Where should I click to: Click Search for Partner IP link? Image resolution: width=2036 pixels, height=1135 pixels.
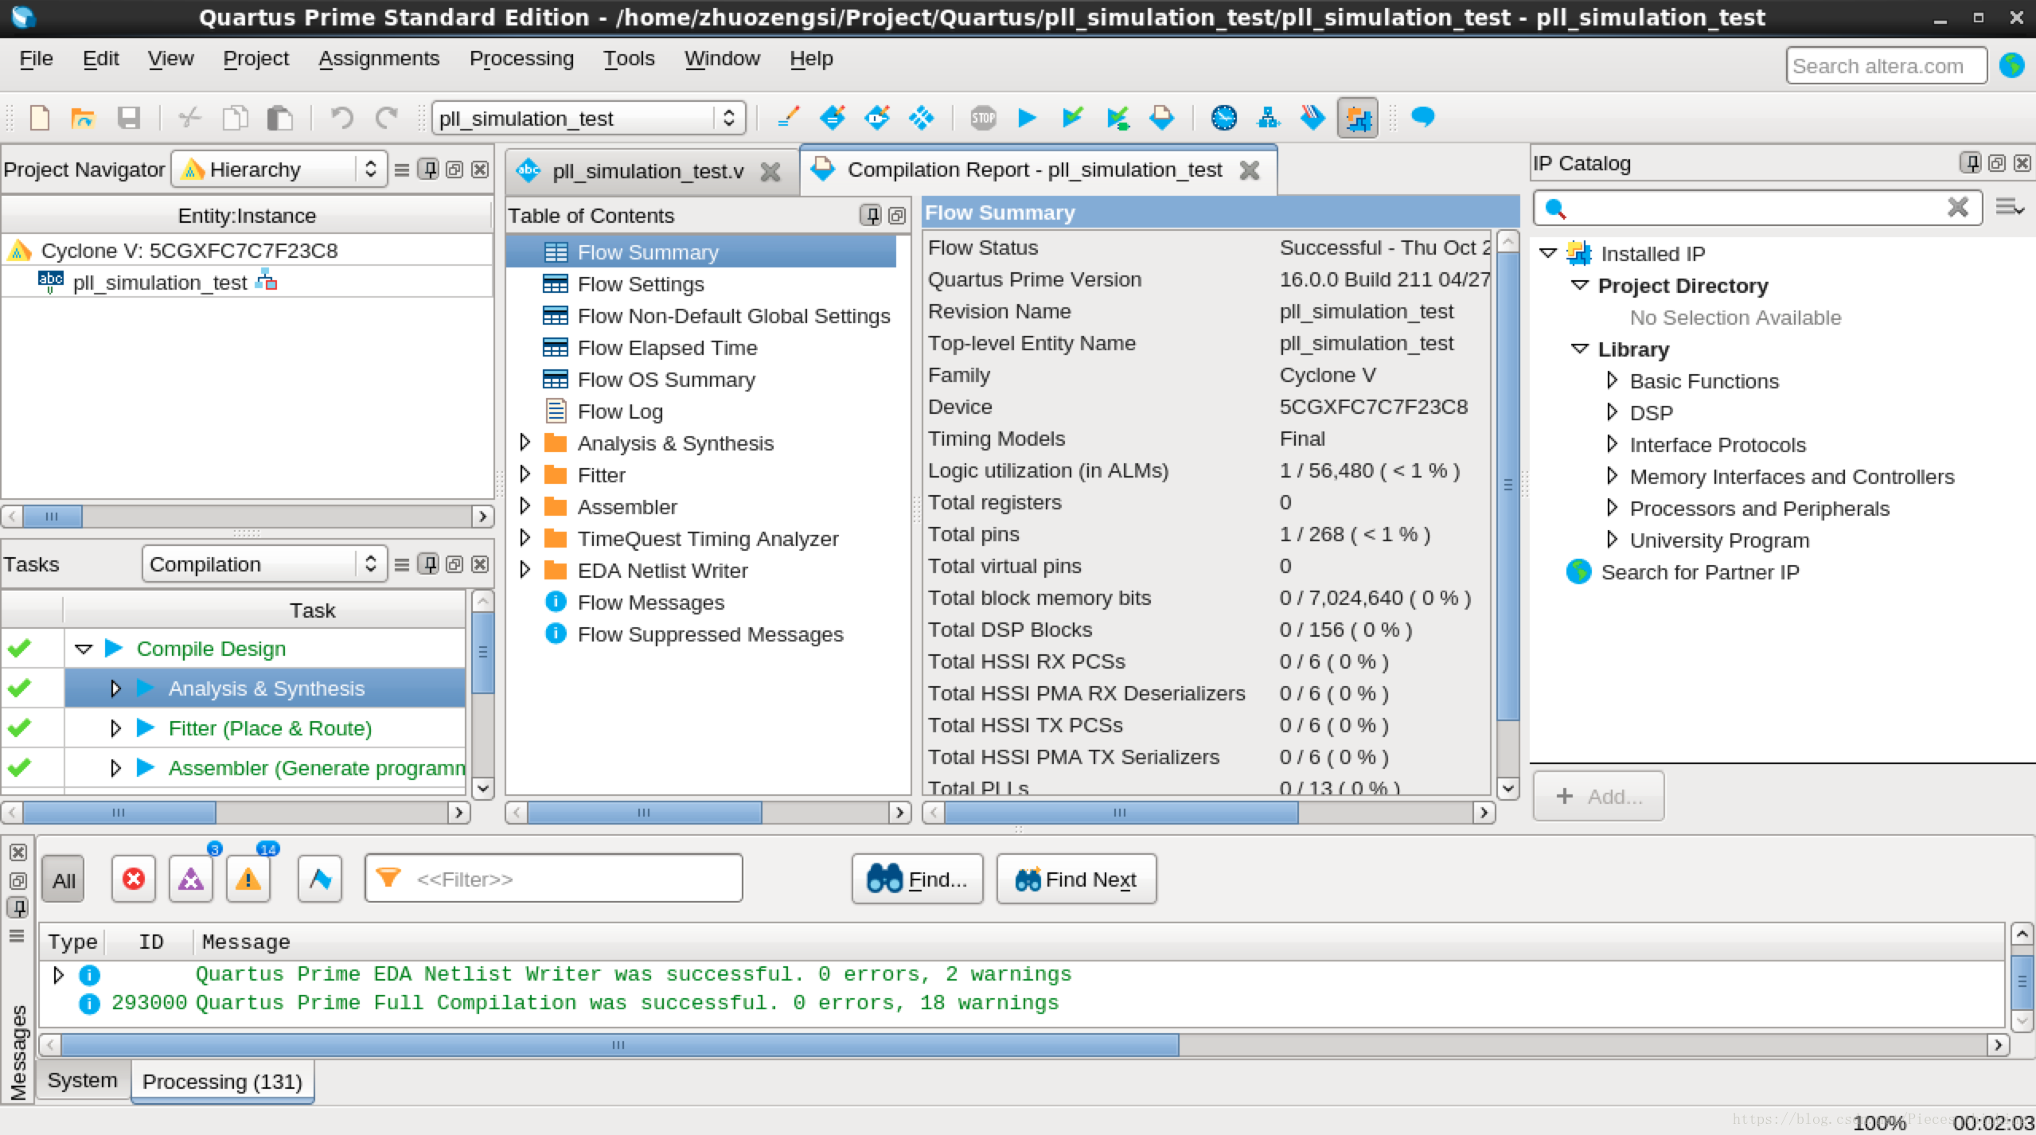click(1699, 571)
